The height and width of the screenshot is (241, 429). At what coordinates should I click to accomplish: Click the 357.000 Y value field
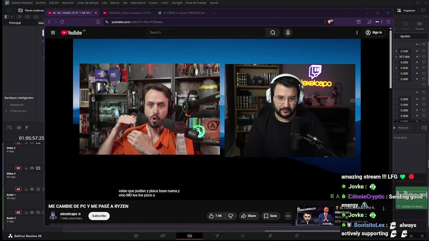pos(404,57)
